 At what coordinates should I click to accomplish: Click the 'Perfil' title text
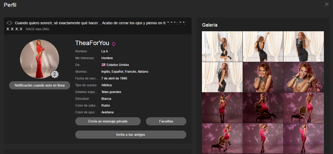click(x=10, y=5)
